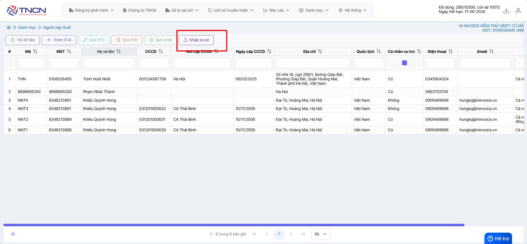The height and width of the screenshot is (244, 527).
Task: Open page size dropdown showing 50
Action: point(321,234)
